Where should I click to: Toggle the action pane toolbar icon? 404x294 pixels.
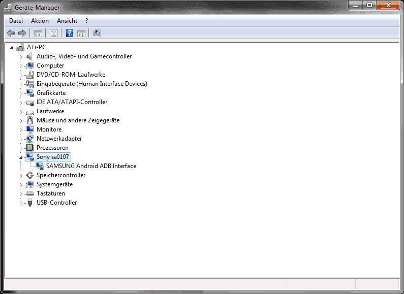(81, 33)
